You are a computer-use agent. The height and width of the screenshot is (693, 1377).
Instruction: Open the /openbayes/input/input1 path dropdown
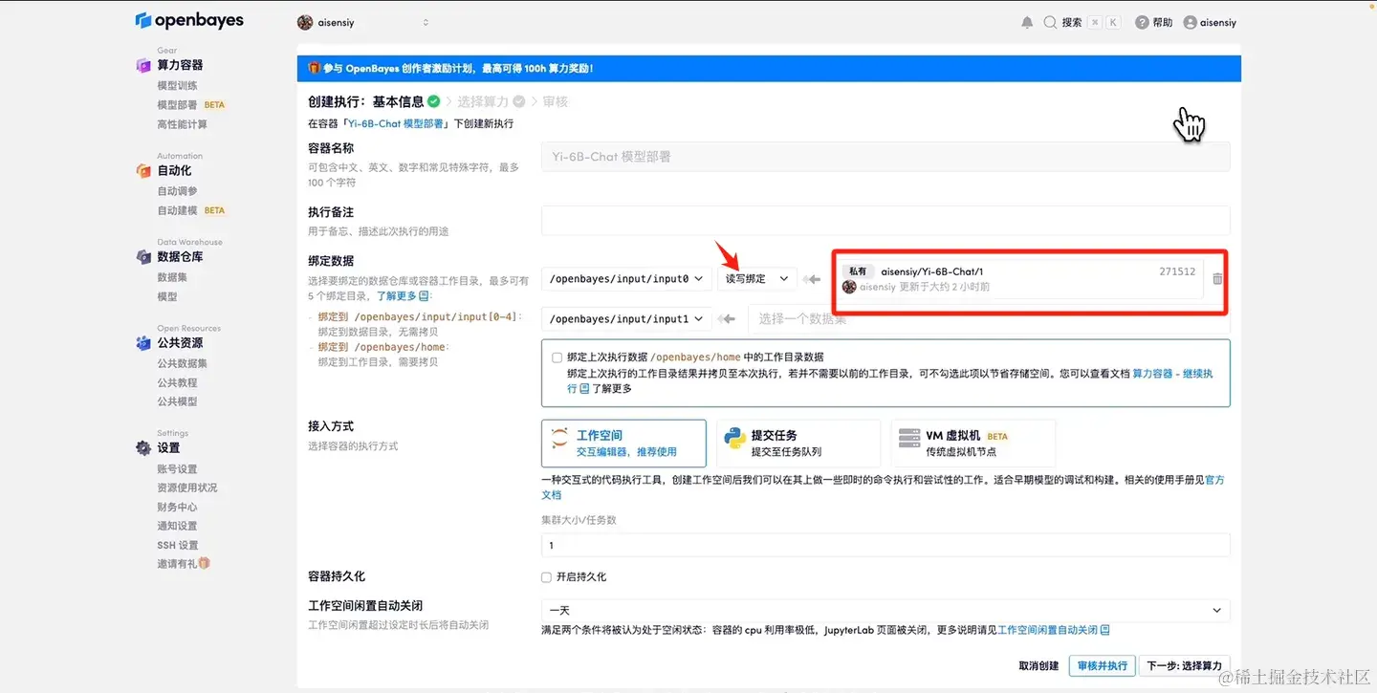(x=626, y=319)
